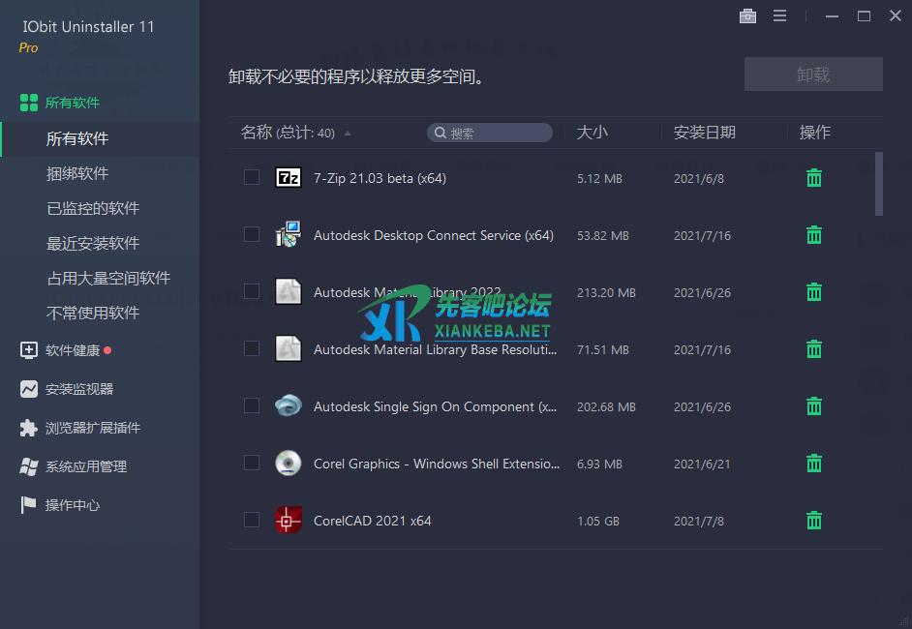
Task: Collapse the 所有软件 sidebar category
Action: click(x=72, y=103)
